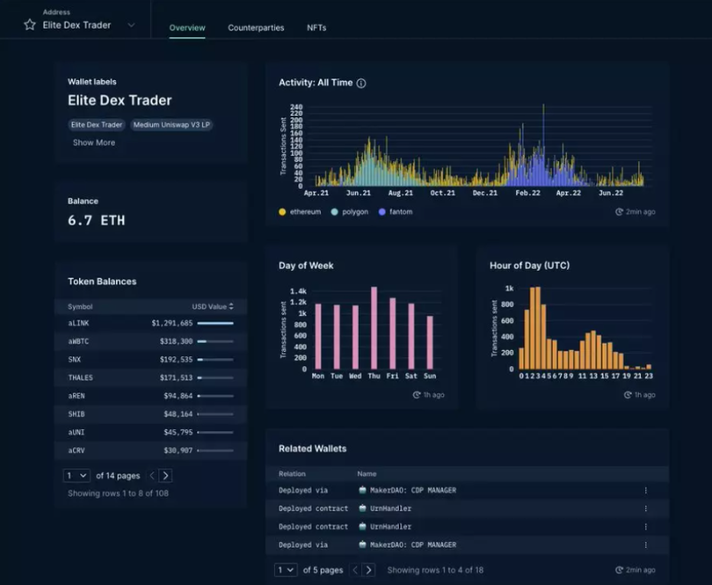Click the star favorite icon beside Address

coord(29,25)
